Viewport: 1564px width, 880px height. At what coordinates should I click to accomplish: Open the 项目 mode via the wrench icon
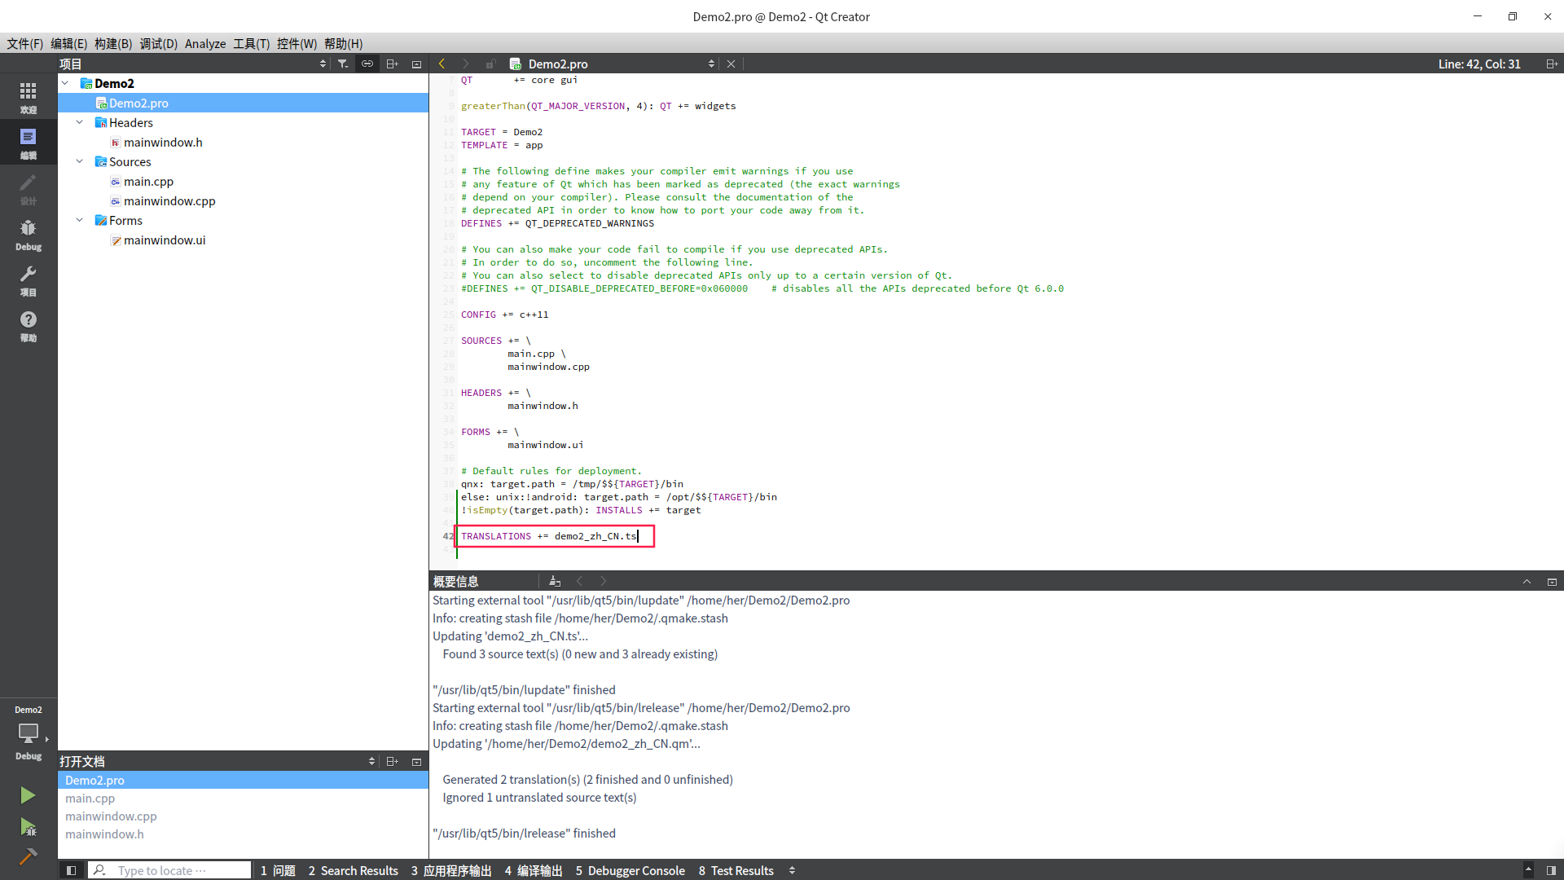pyautogui.click(x=29, y=280)
